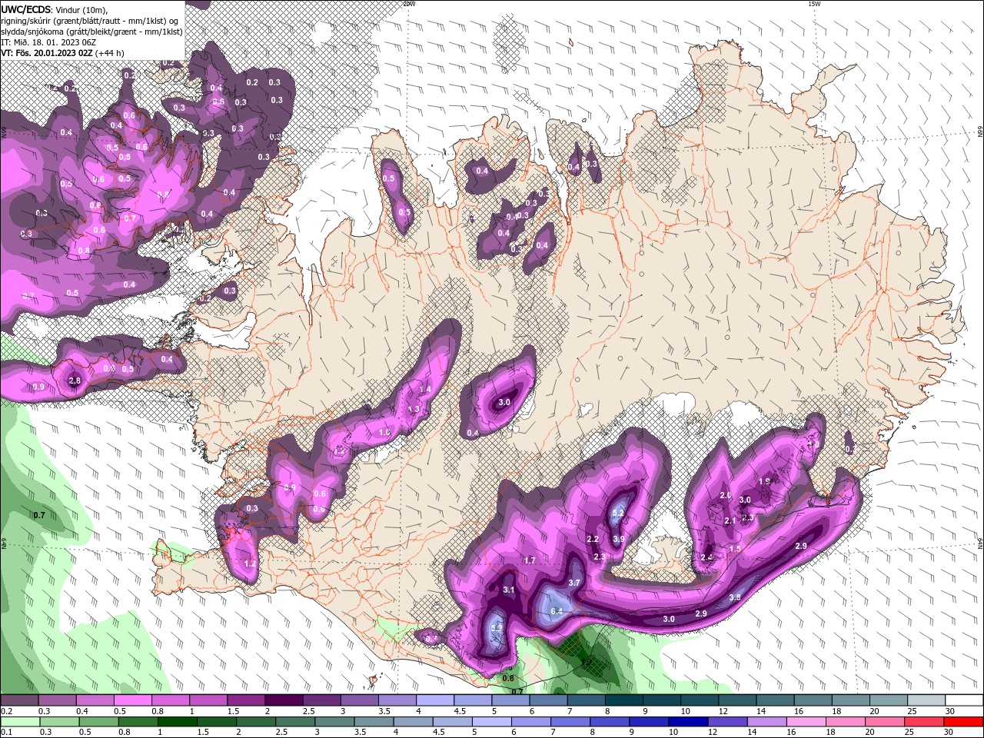Select the violet rain swatch between 12 and 14
The image size is (984, 738).
coord(729,722)
